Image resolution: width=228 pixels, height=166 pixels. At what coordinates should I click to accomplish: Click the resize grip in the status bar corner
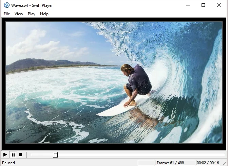(x=225, y=164)
